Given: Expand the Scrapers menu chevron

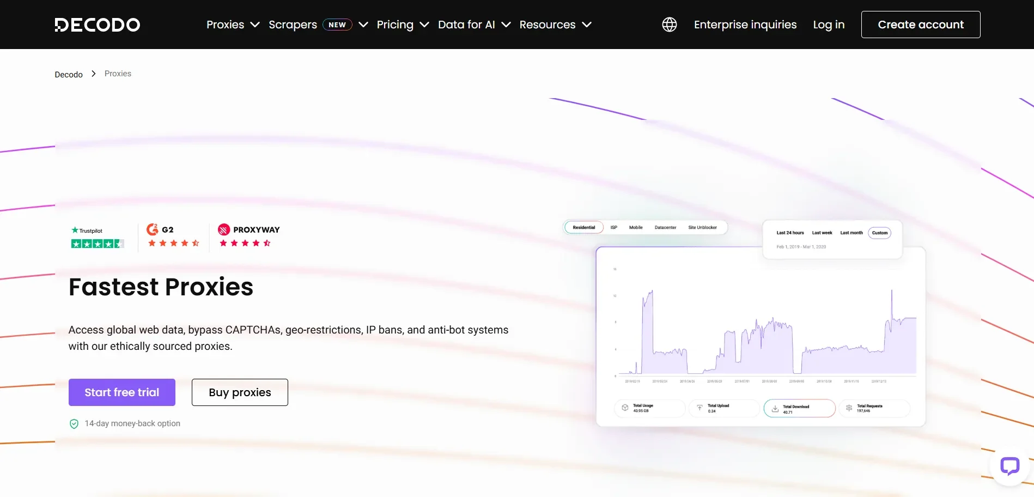Looking at the screenshot, I should 363,25.
